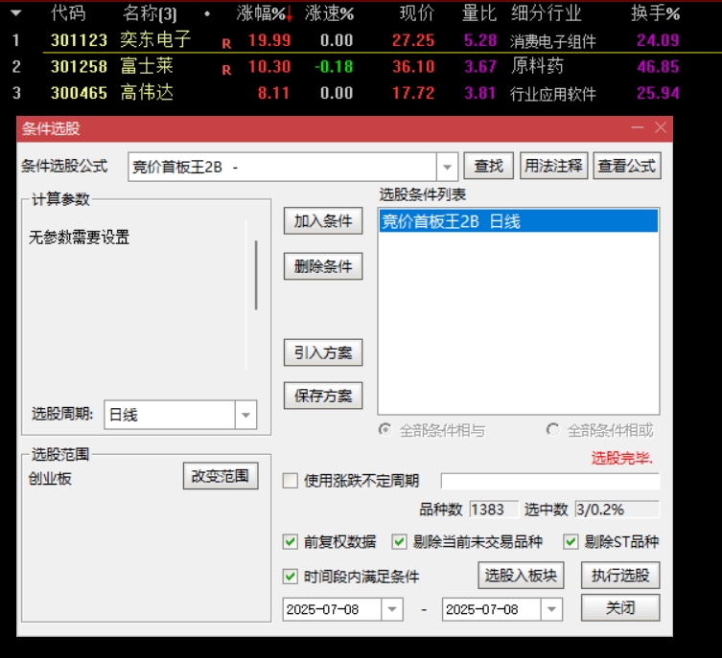The image size is (722, 658).
Task: Click the end date input field
Action: click(x=491, y=609)
